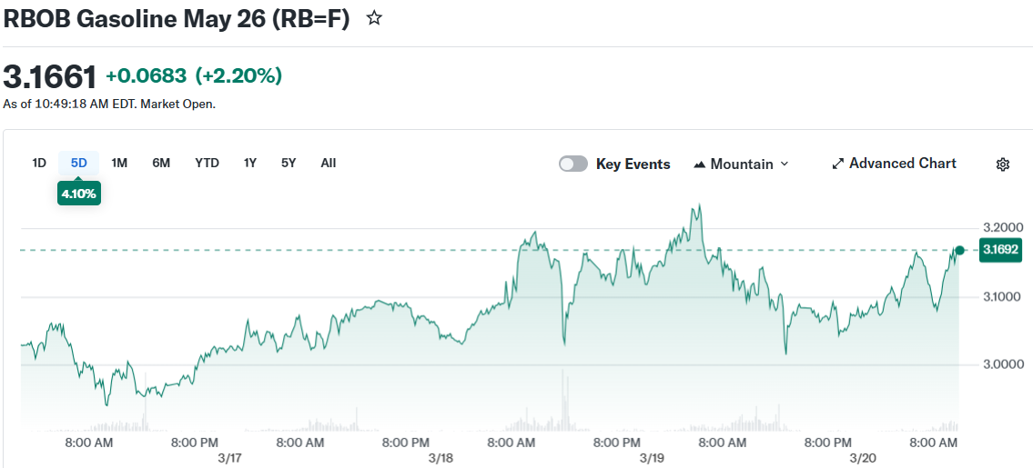Click the 4.10% performance badge
Screen dimensions: 1033x468
tap(78, 194)
